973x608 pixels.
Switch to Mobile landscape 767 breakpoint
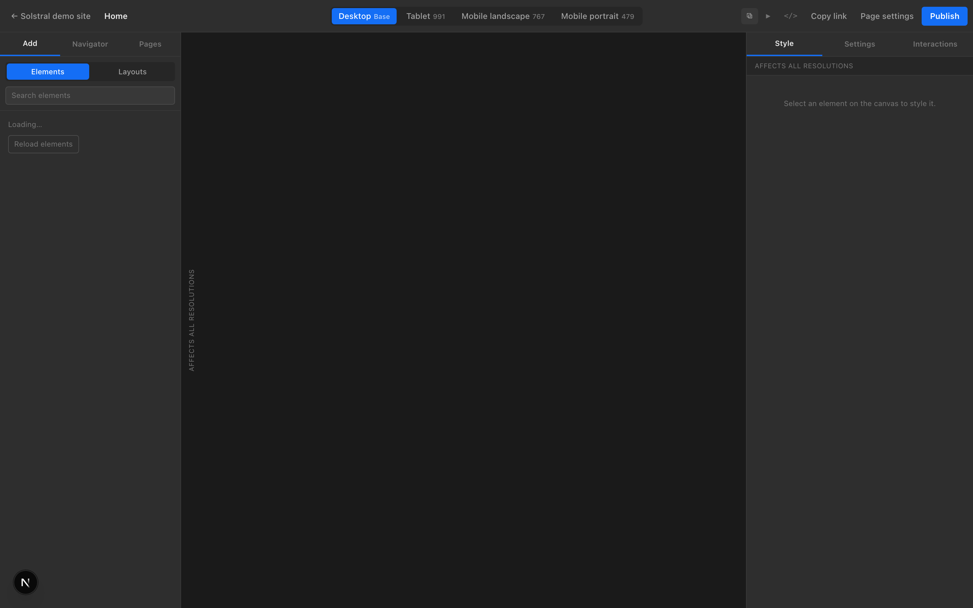click(x=503, y=16)
